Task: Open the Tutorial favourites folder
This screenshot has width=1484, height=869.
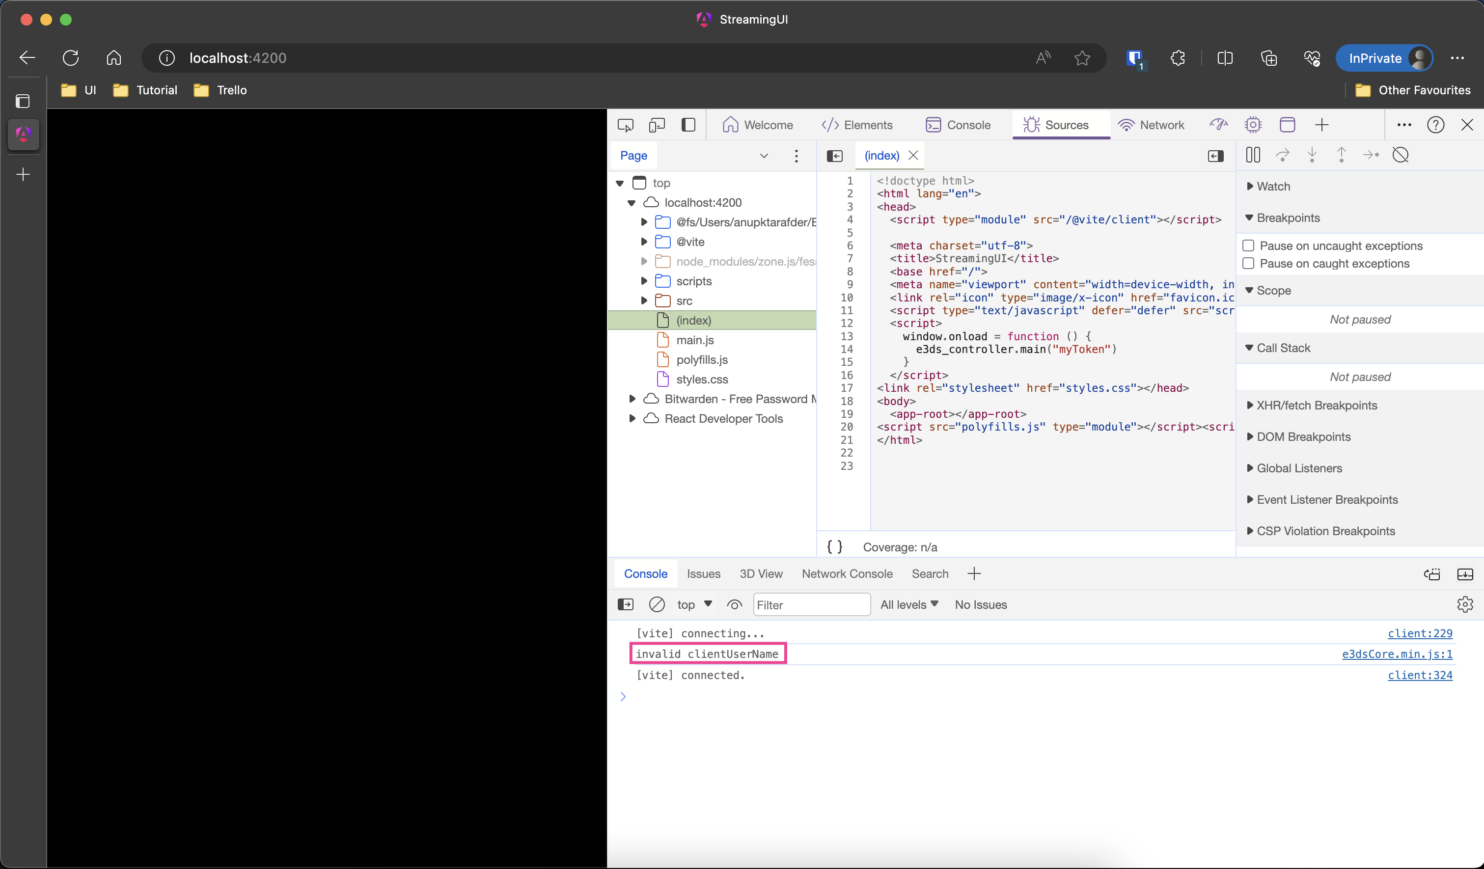Action: [x=145, y=90]
